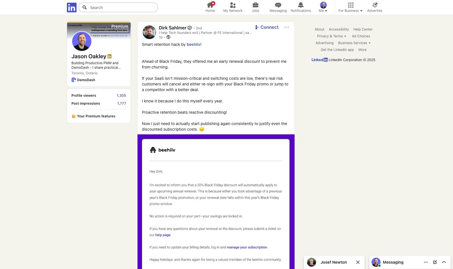
Task: Open Dirk Sahlmer's avatar photo
Action: 149,32
